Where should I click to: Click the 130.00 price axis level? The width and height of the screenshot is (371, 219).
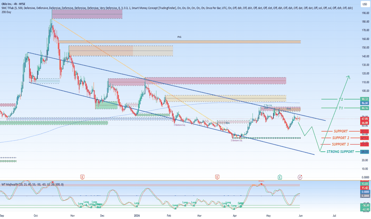pos(365,65)
